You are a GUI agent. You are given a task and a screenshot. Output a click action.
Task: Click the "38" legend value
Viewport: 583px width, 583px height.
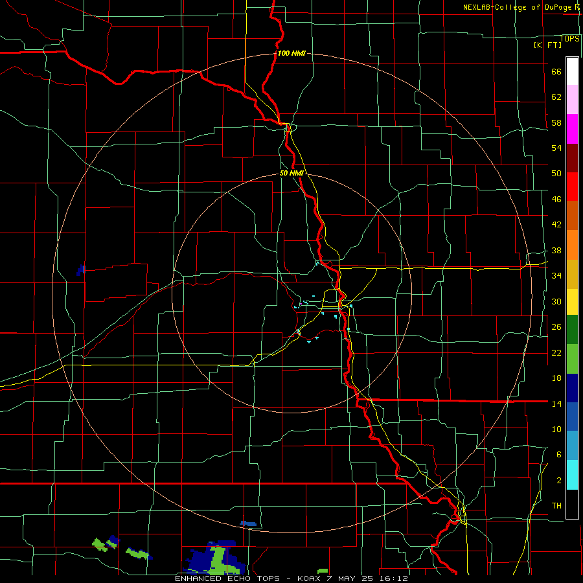point(556,250)
